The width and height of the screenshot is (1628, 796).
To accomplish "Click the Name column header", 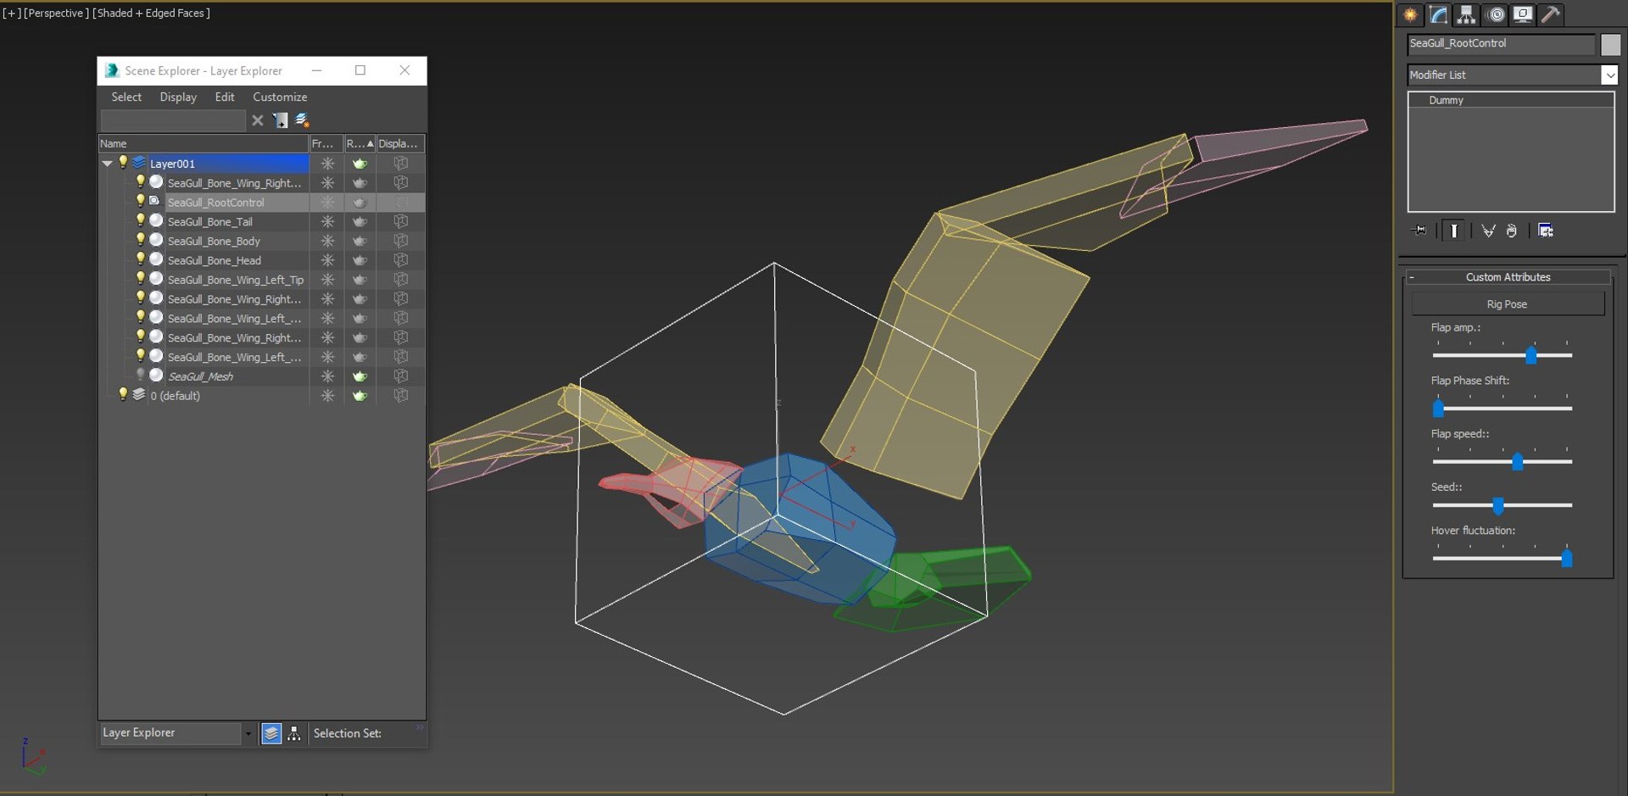I will pyautogui.click(x=203, y=143).
